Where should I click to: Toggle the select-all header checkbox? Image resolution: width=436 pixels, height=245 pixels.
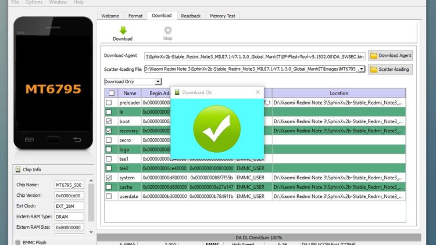pyautogui.click(x=110, y=93)
